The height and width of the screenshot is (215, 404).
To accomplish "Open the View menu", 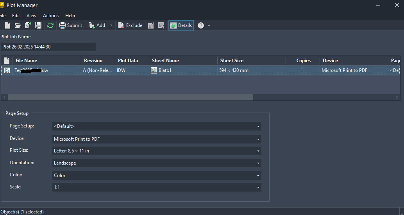I will (31, 16).
